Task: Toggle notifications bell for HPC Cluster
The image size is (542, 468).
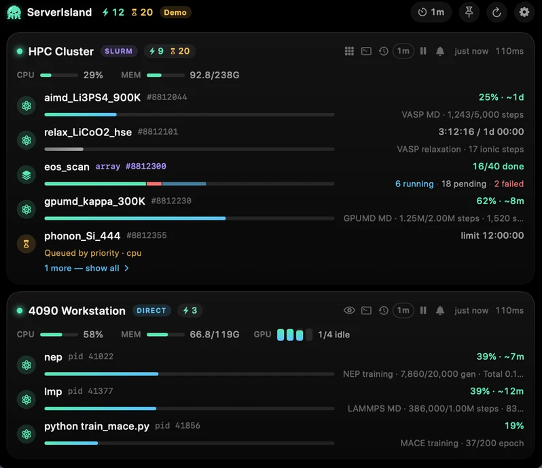Action: click(x=440, y=51)
